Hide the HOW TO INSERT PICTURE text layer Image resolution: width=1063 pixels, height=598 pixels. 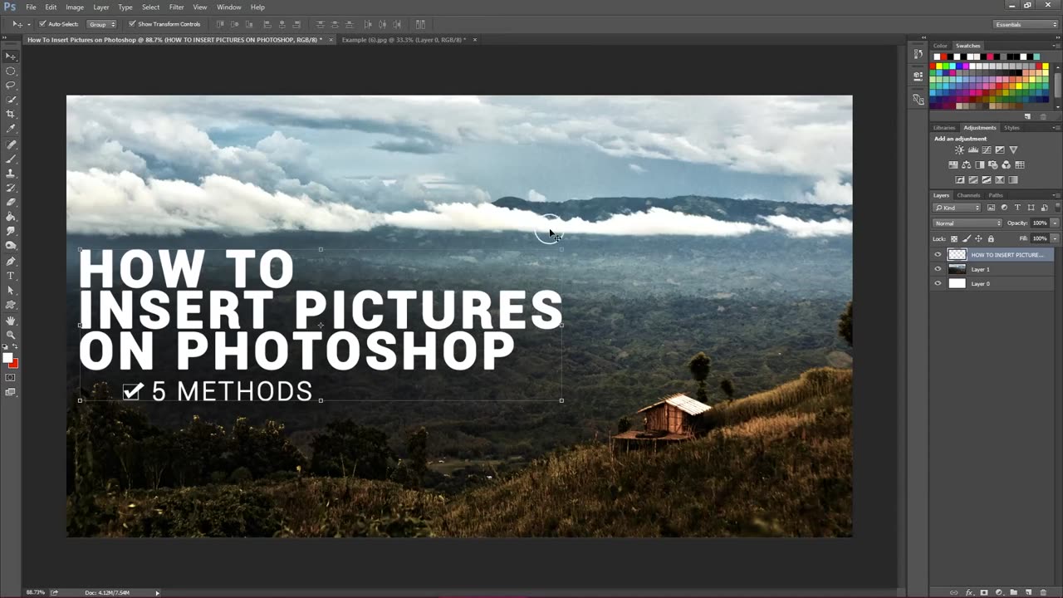point(938,255)
